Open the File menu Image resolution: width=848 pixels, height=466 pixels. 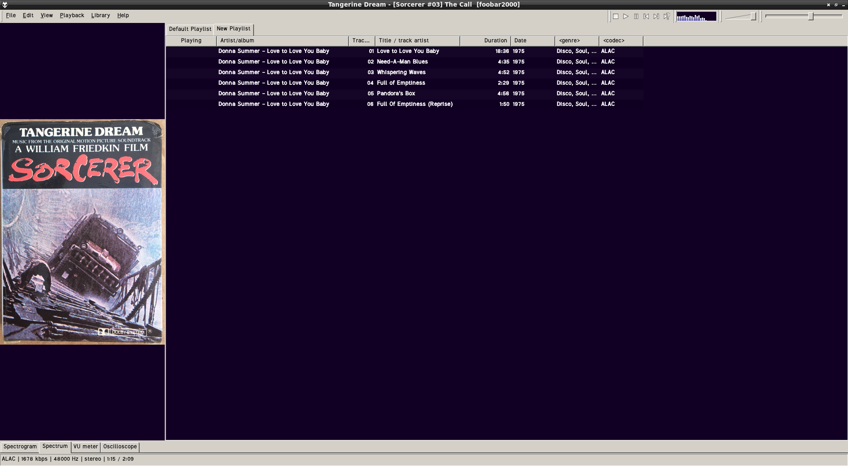pos(11,15)
